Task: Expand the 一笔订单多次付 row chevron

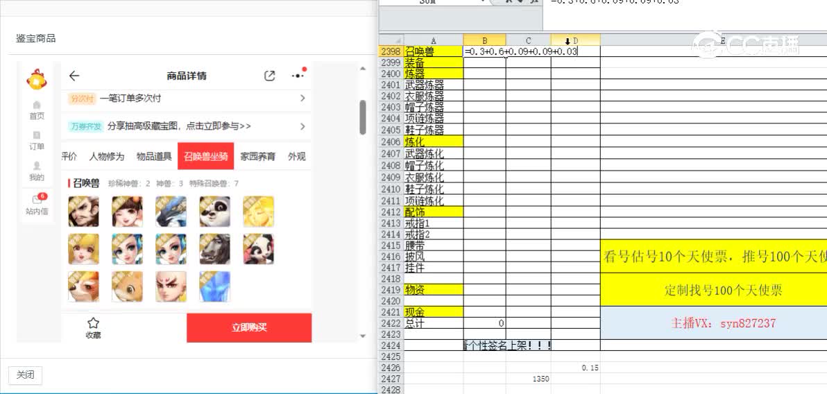Action: pyautogui.click(x=302, y=98)
